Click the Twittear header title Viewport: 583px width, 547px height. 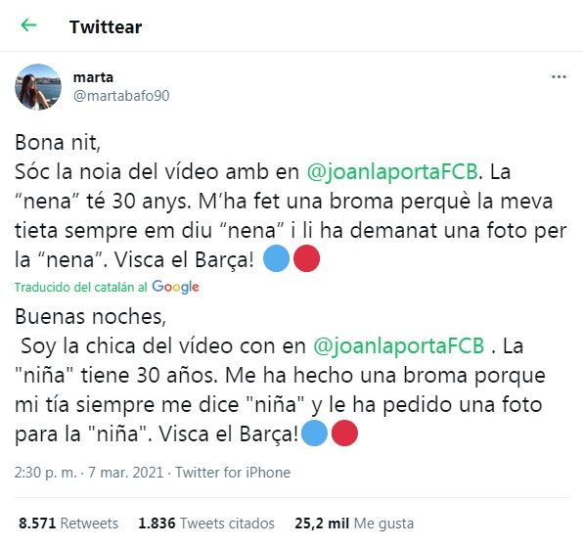[106, 26]
